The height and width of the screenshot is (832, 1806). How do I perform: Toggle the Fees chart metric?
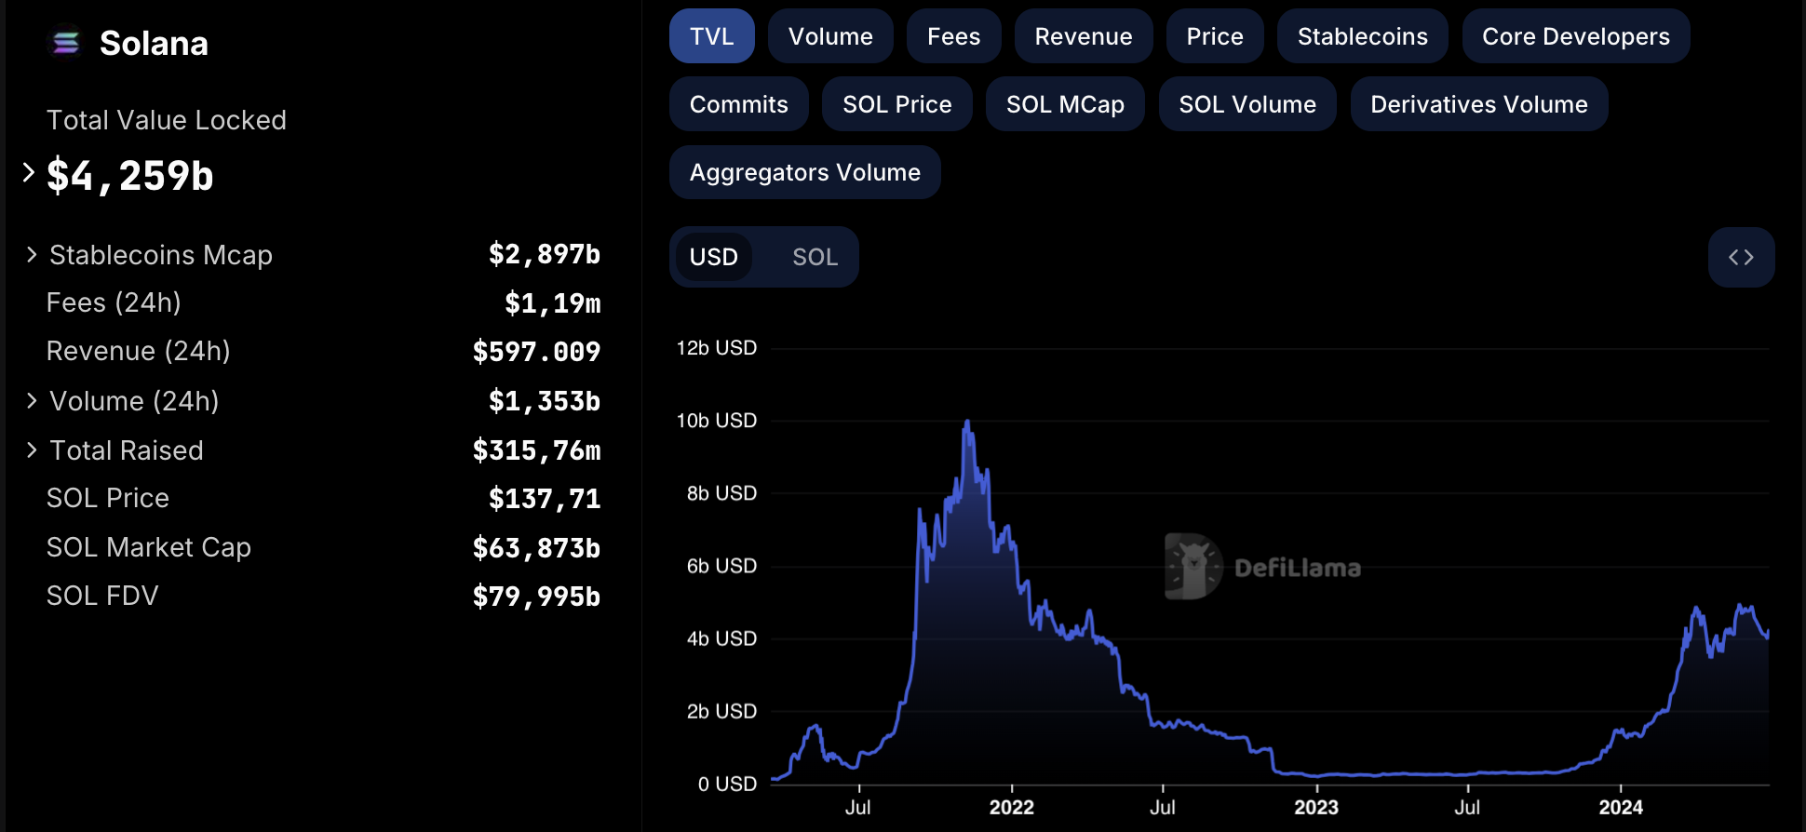(953, 36)
